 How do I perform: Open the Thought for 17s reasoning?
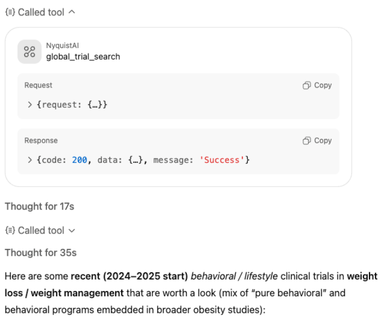[x=39, y=206]
